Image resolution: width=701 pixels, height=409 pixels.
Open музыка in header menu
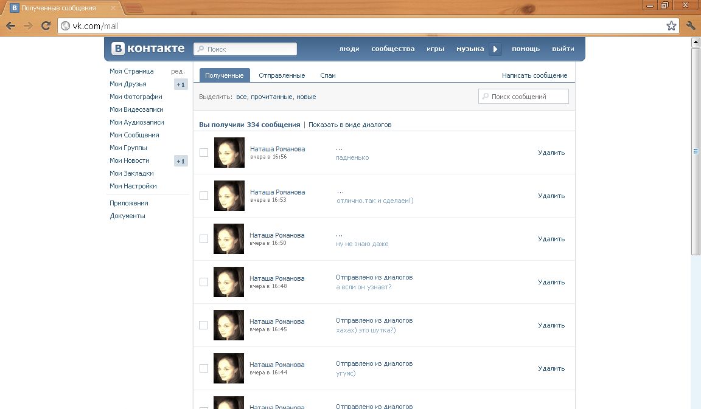pos(470,49)
